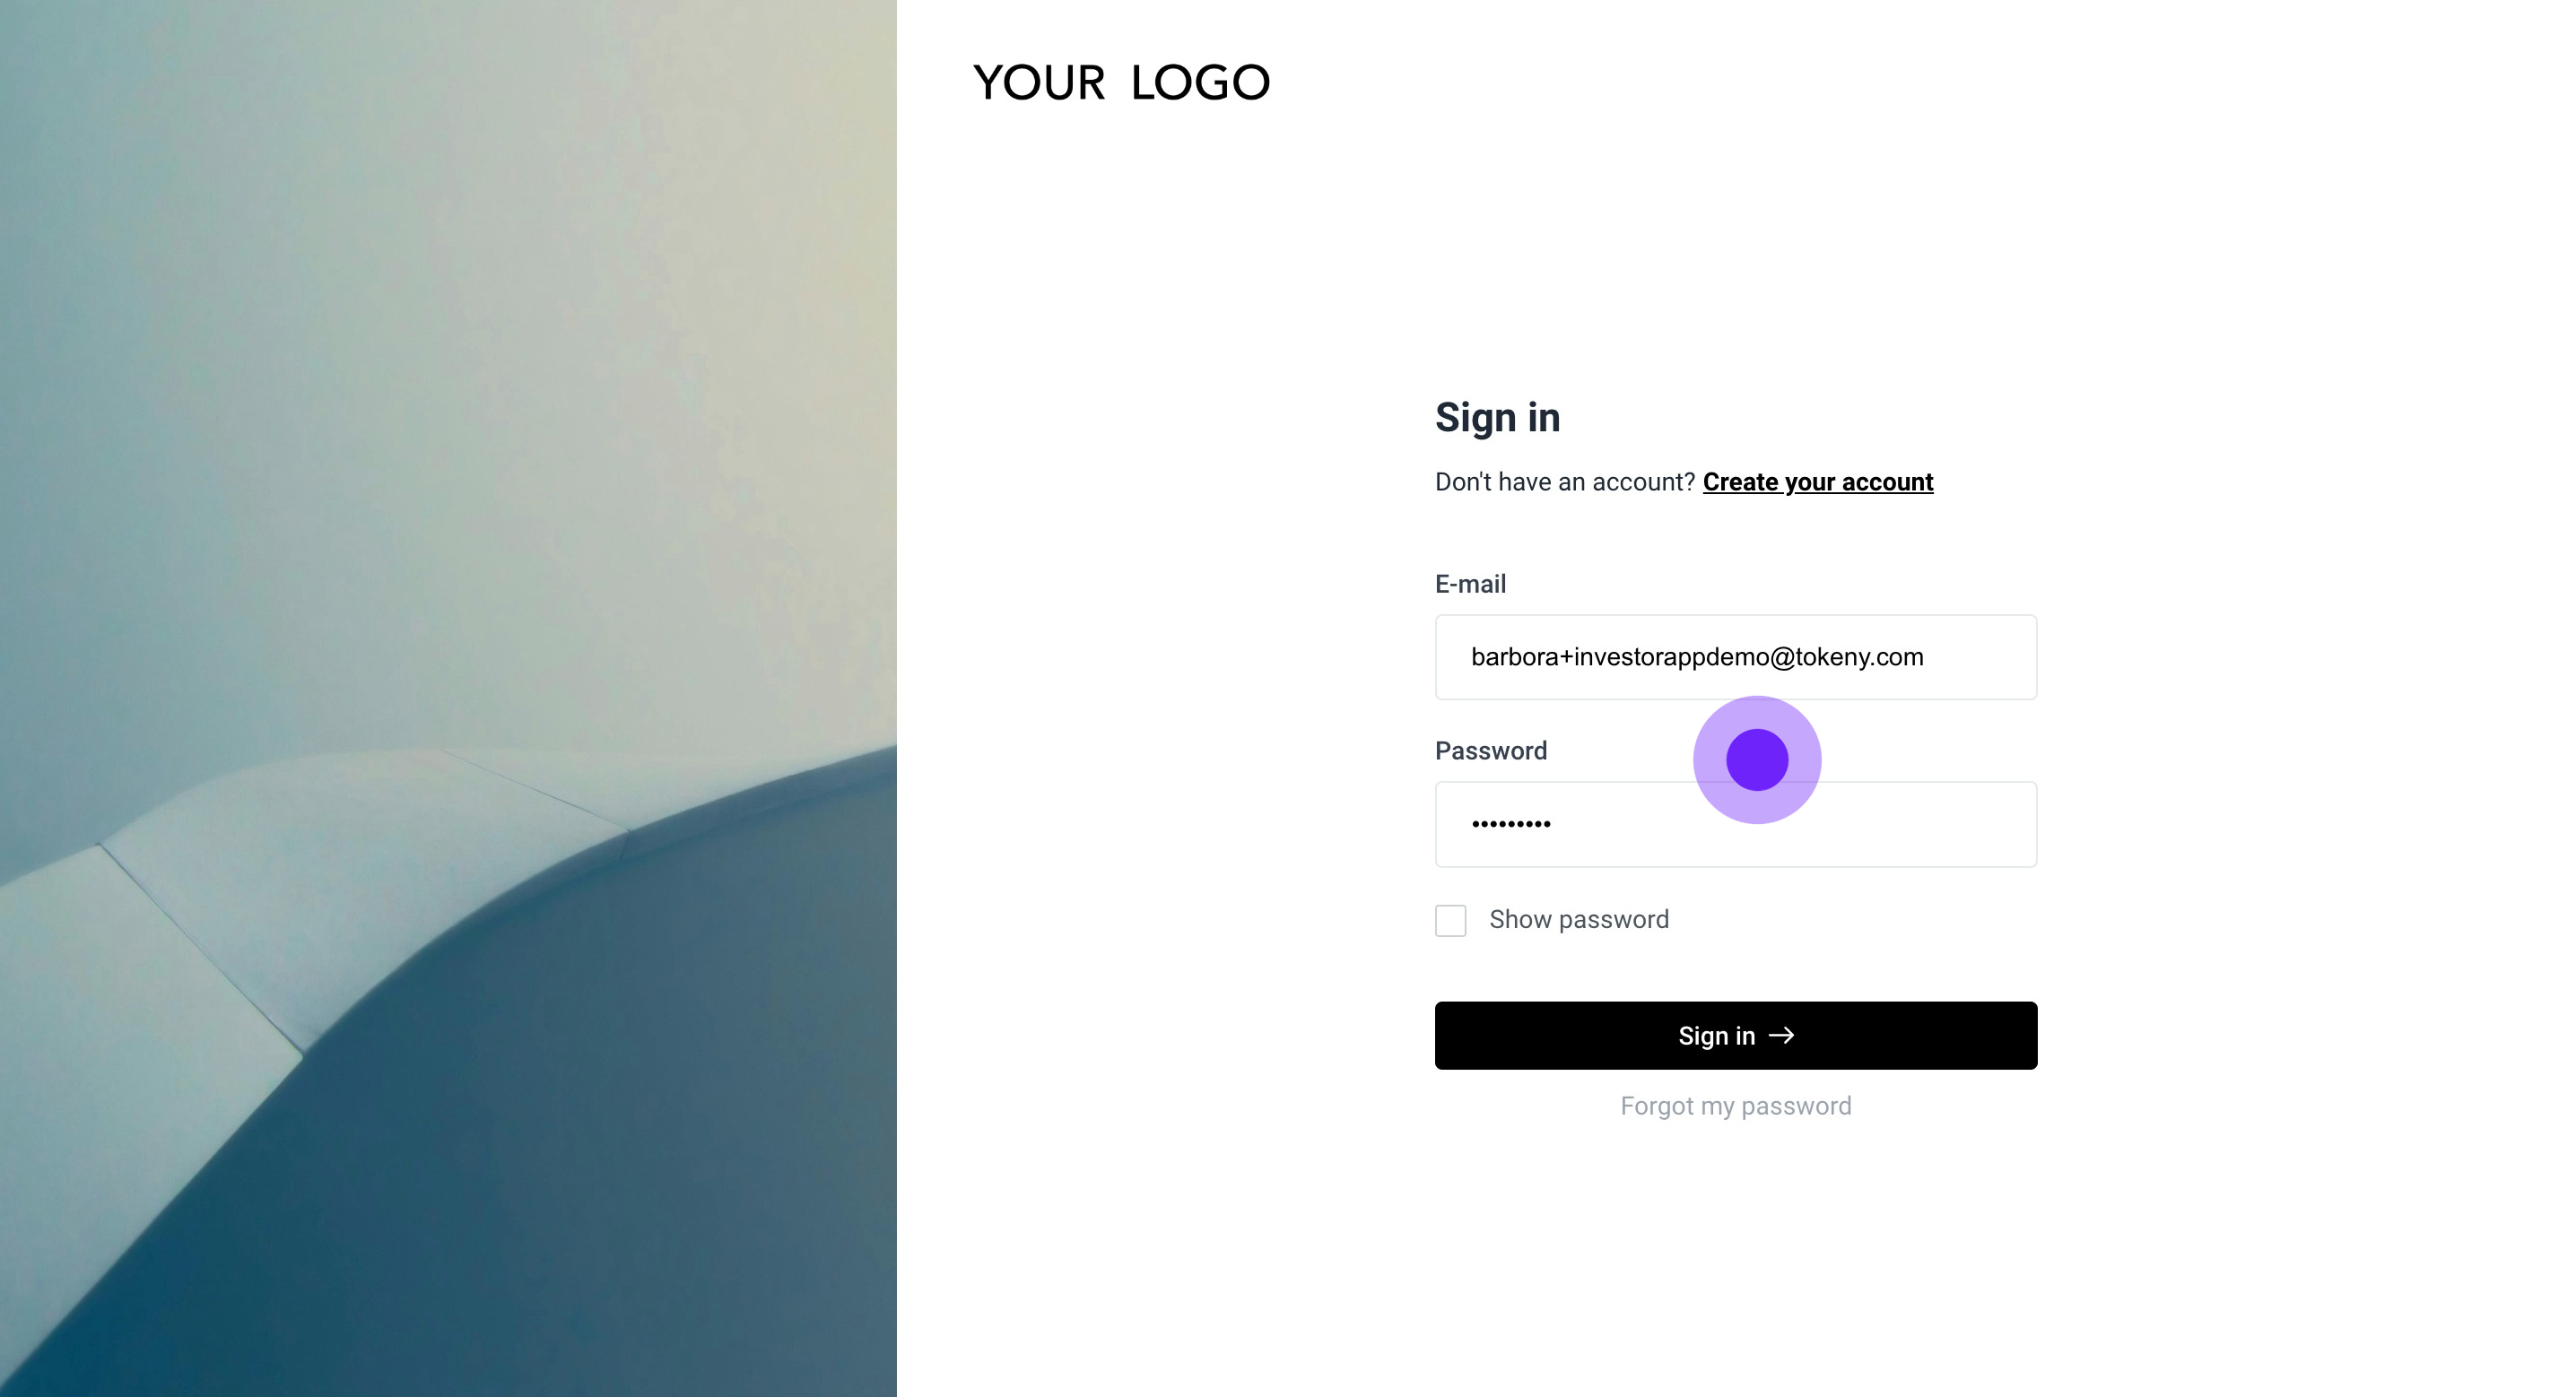Image resolution: width=2576 pixels, height=1397 pixels.
Task: Click the Show password label text
Action: click(x=1578, y=920)
